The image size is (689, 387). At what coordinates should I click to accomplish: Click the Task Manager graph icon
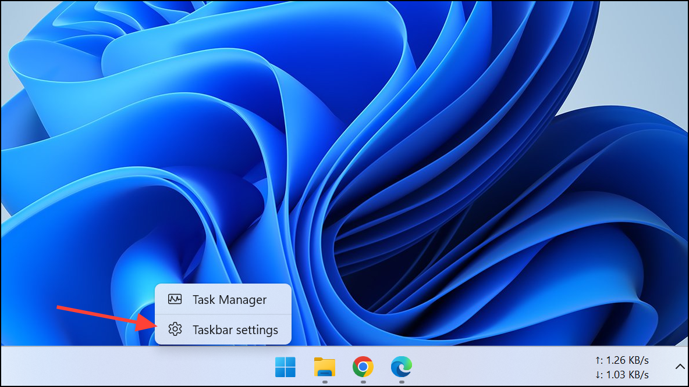175,299
